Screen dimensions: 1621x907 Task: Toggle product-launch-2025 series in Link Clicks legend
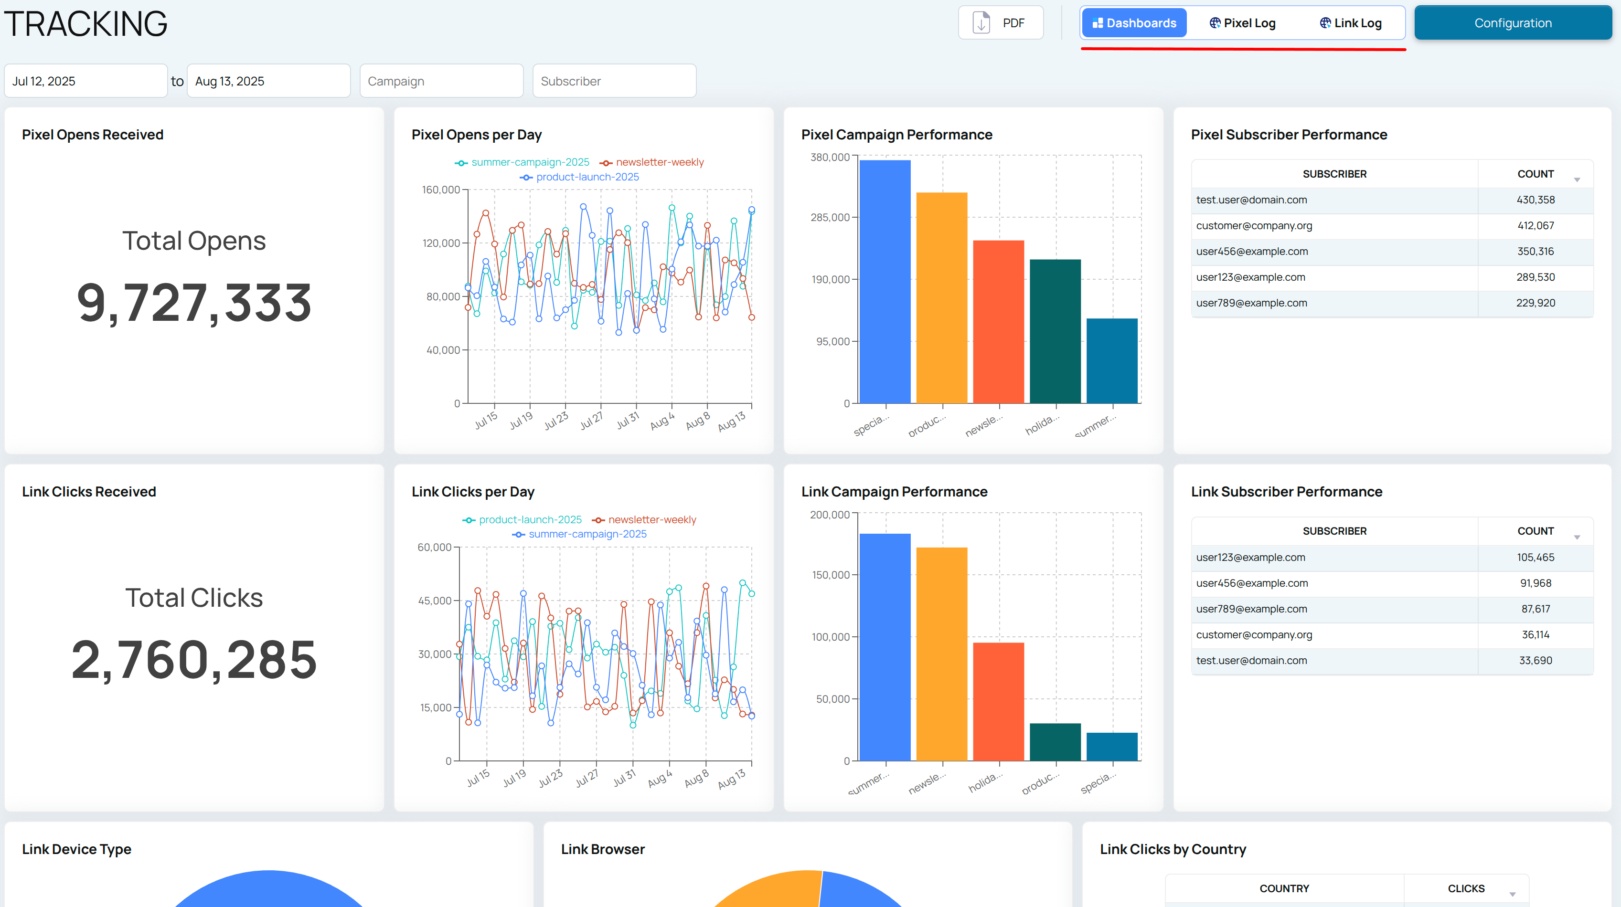522,519
